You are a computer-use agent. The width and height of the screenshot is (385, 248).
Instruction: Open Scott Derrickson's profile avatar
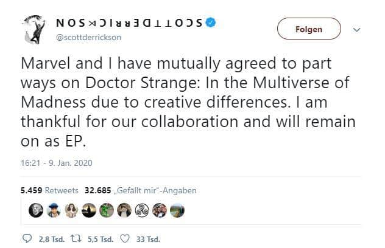[34, 30]
